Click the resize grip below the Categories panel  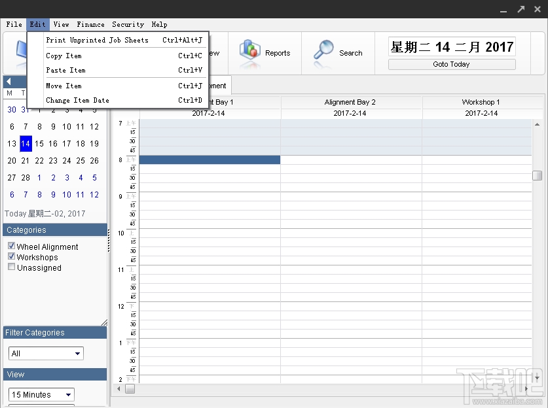(104, 321)
